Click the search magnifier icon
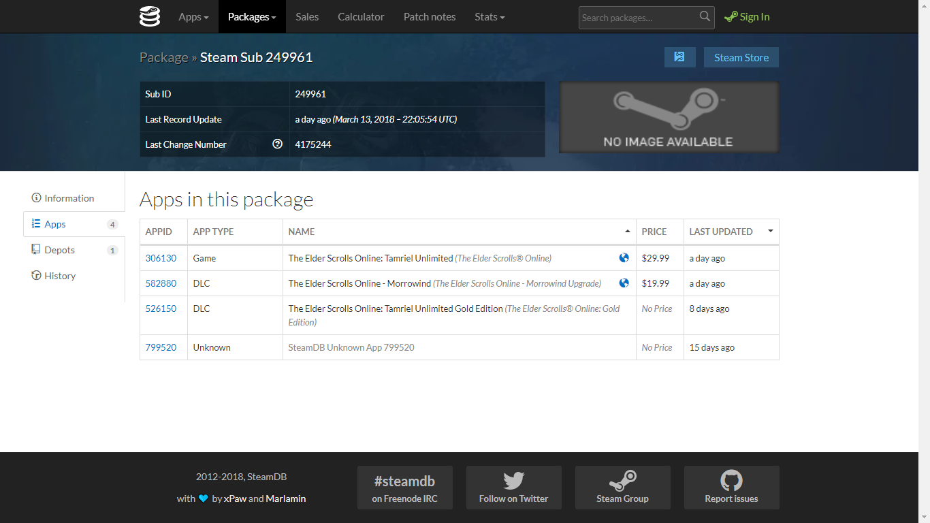This screenshot has width=930, height=523. pos(705,17)
